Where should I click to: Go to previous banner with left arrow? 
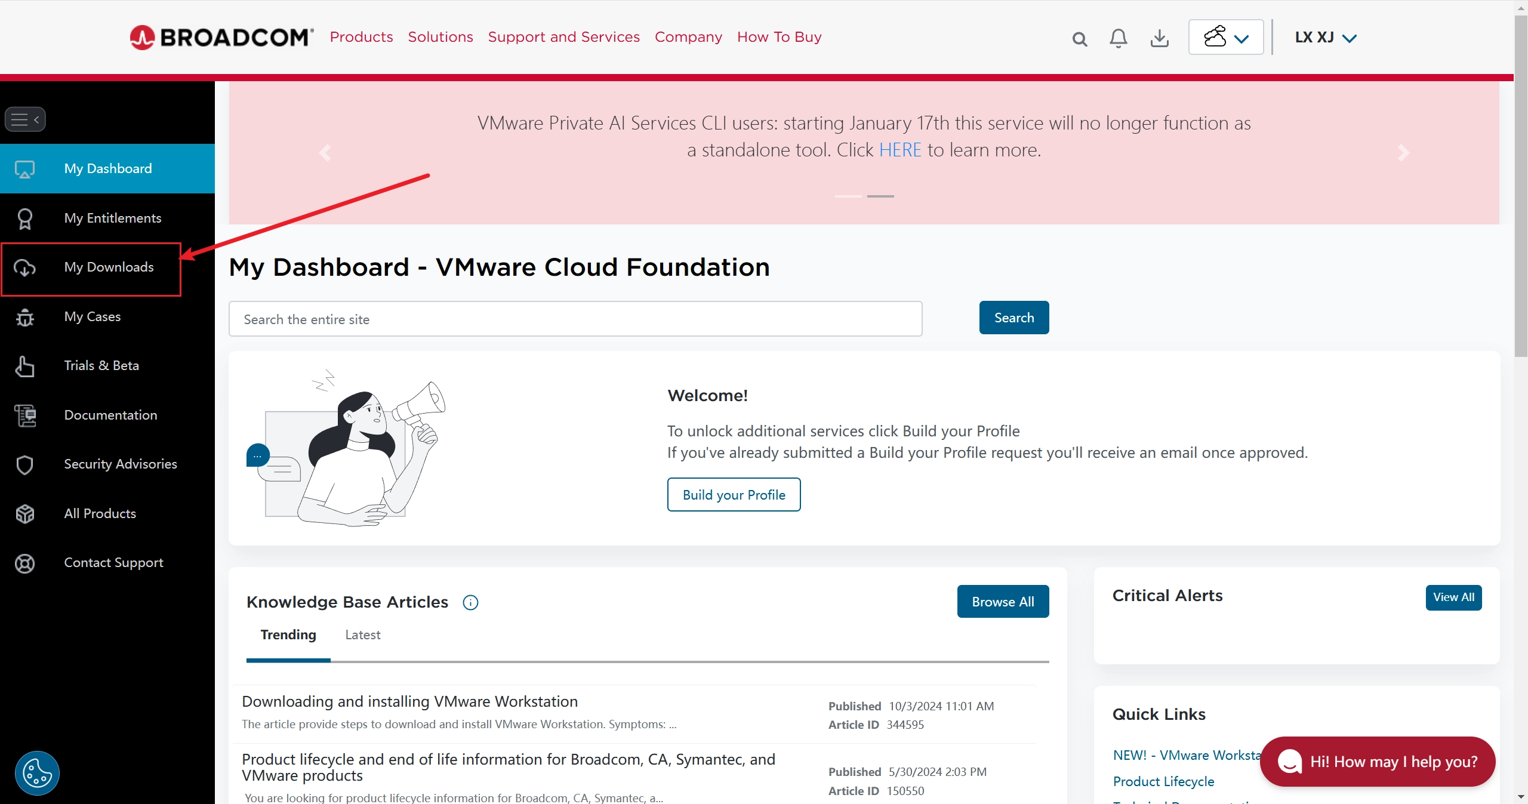pyautogui.click(x=325, y=153)
